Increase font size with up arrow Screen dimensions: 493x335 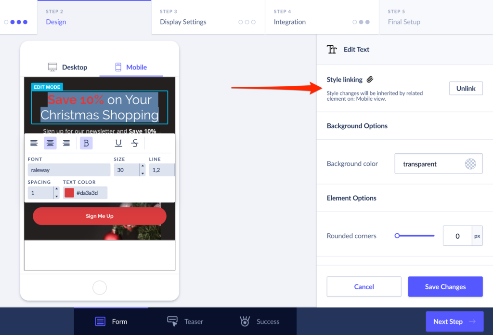[x=142, y=167]
